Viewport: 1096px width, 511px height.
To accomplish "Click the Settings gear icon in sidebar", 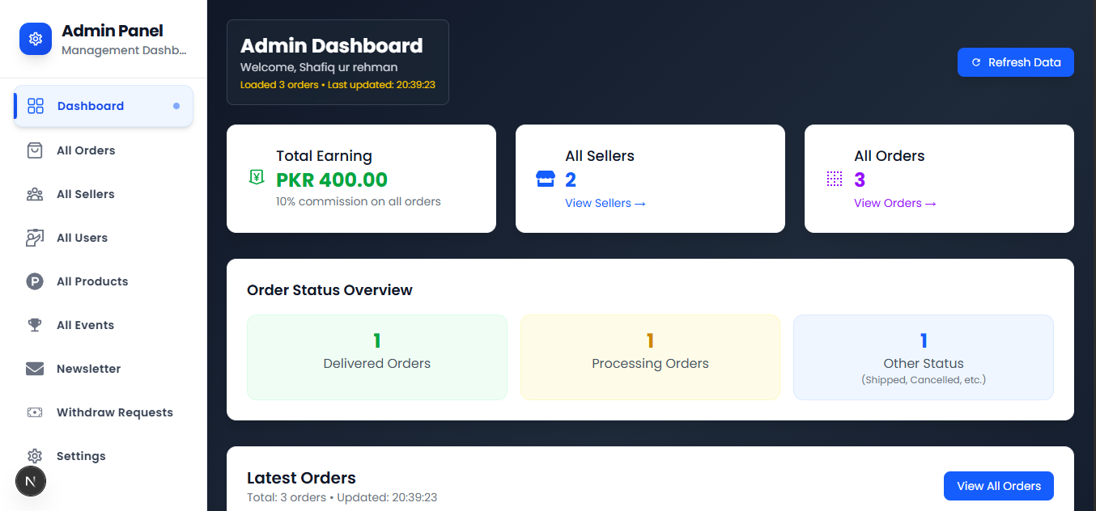I will [x=35, y=456].
